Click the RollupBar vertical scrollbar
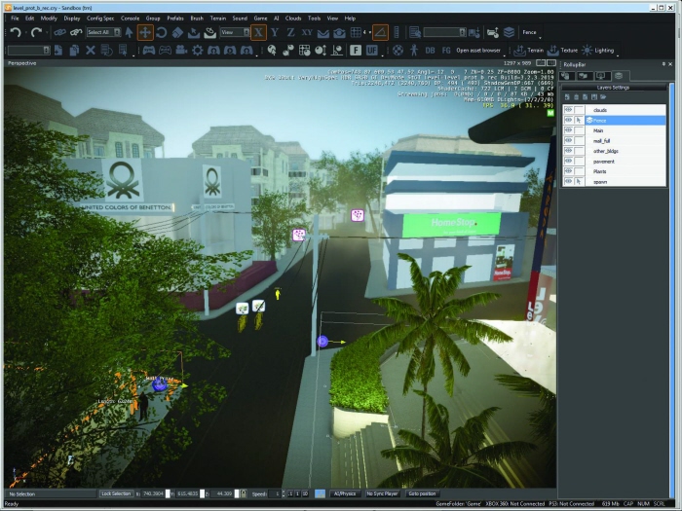 click(x=672, y=282)
